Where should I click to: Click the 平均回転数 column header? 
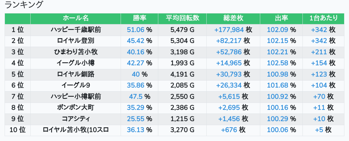182,18
